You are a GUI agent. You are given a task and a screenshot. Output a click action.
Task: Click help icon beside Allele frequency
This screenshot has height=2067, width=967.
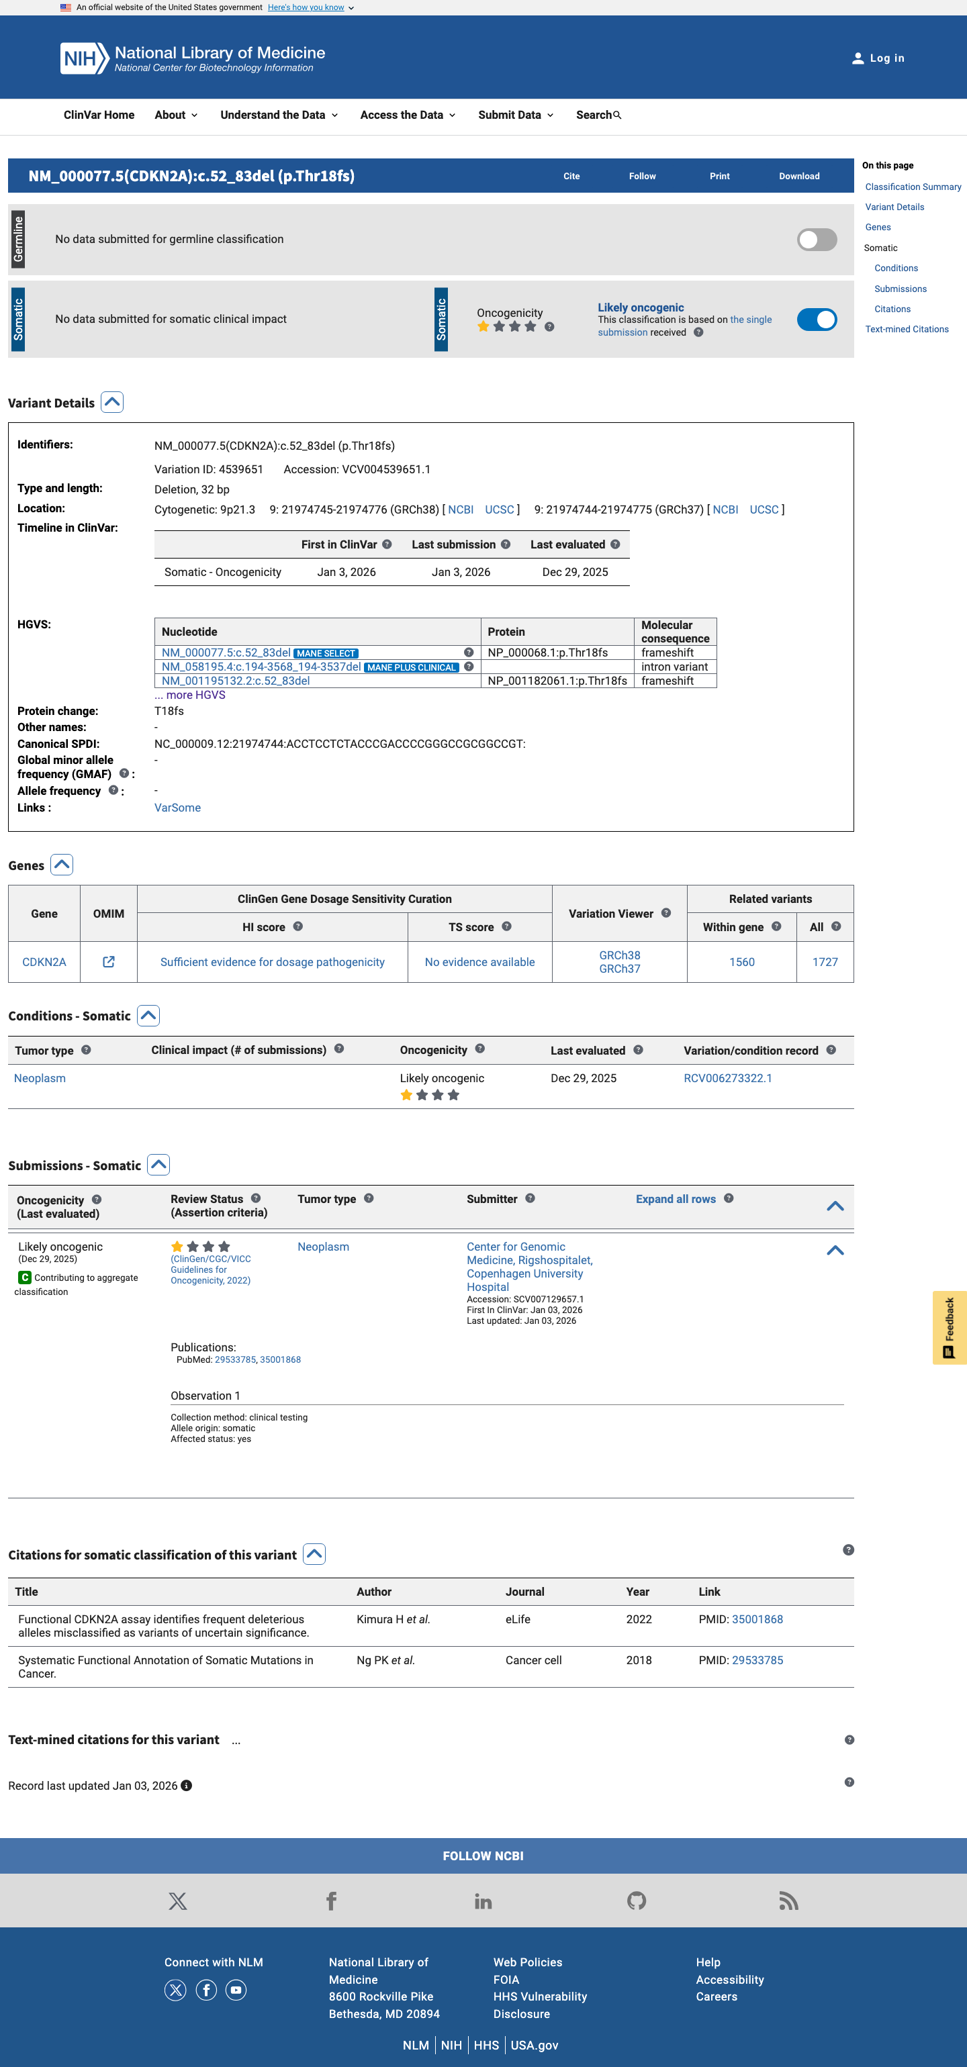pos(113,790)
